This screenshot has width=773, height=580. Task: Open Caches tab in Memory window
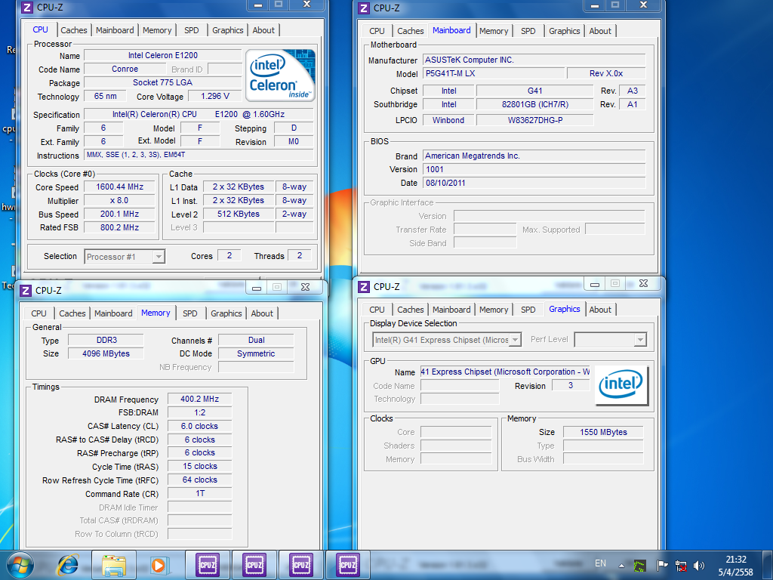tap(72, 313)
